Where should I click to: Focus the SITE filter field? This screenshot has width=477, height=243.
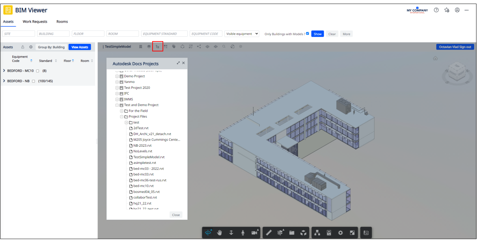coord(19,34)
